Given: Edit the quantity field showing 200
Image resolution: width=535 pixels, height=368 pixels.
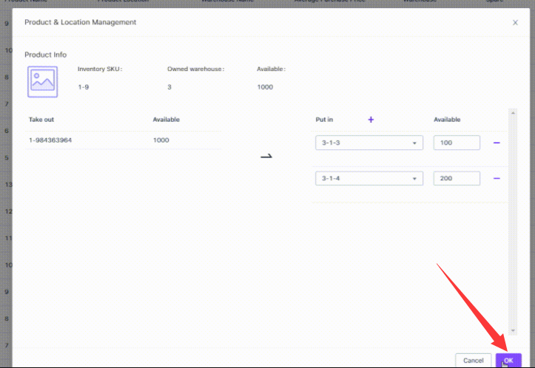Looking at the screenshot, I should (457, 178).
